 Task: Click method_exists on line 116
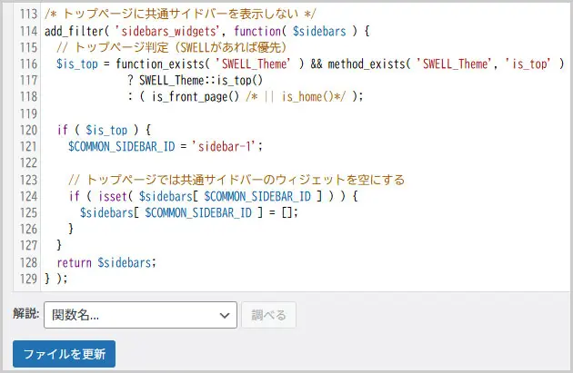pyautogui.click(x=366, y=64)
